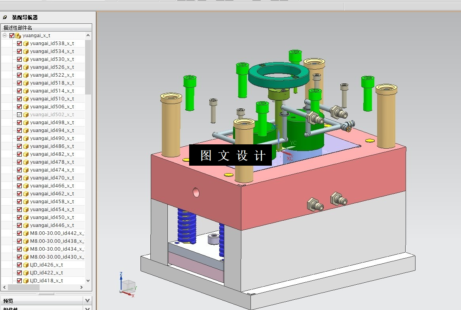The height and width of the screenshot is (310, 461).
Task: Click the part icon of yuangai_id474_x_t
Action: pyautogui.click(x=26, y=170)
